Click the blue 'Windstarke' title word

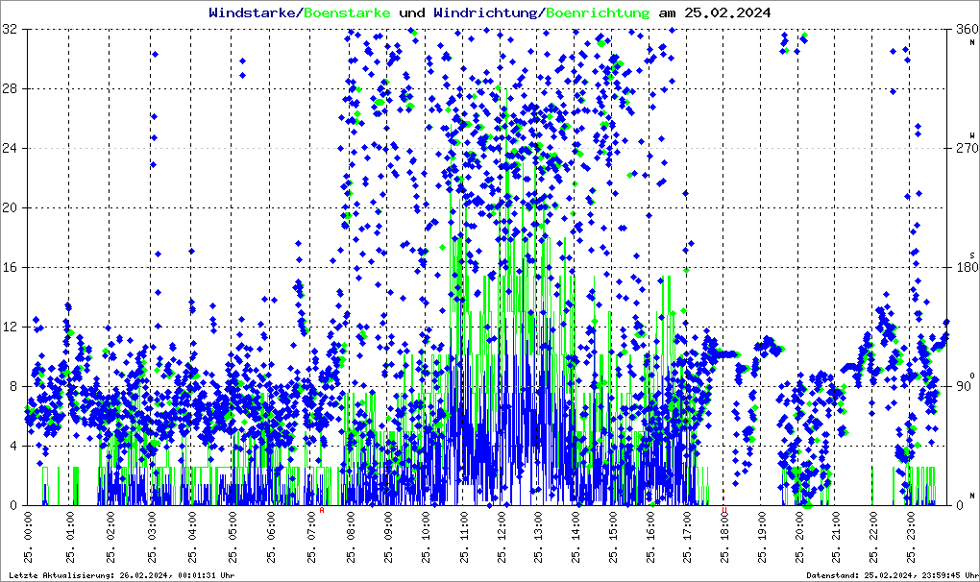click(x=252, y=12)
